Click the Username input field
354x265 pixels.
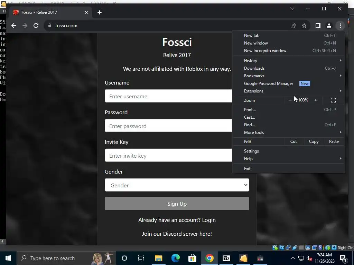[168, 96]
